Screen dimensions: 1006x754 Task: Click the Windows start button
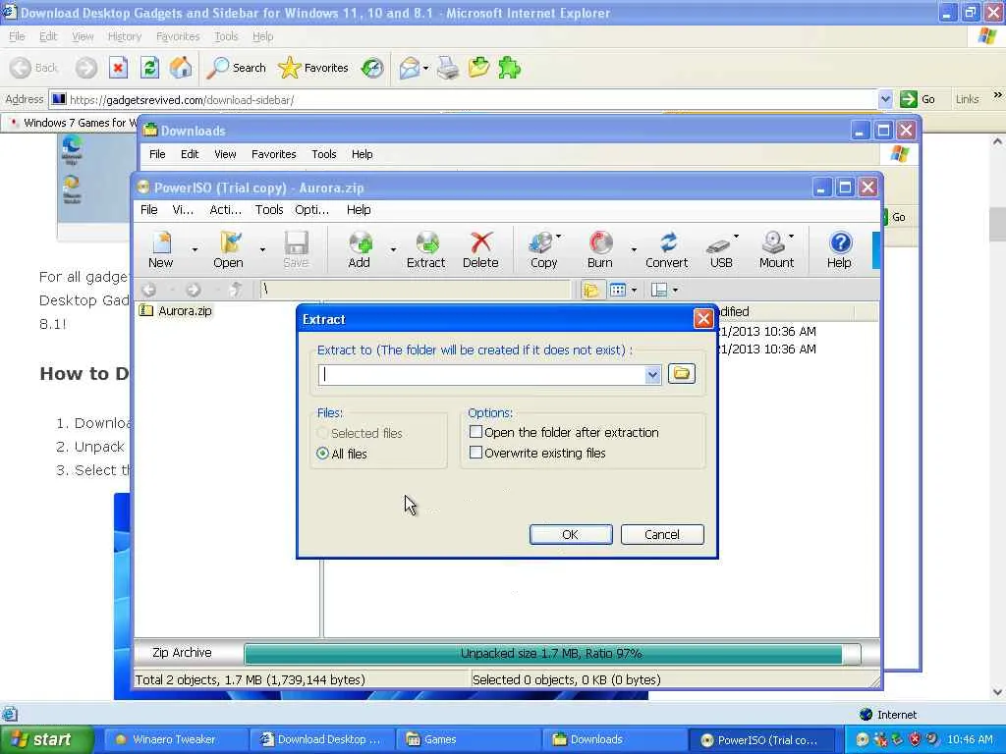[x=47, y=739]
